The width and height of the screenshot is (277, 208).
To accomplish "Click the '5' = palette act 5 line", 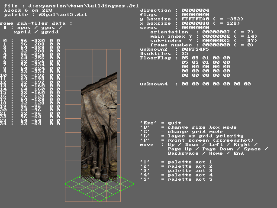I will pos(176,179).
